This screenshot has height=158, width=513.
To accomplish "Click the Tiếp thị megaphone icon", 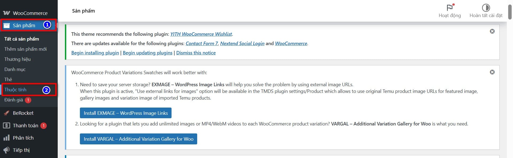I will (x=6, y=150).
